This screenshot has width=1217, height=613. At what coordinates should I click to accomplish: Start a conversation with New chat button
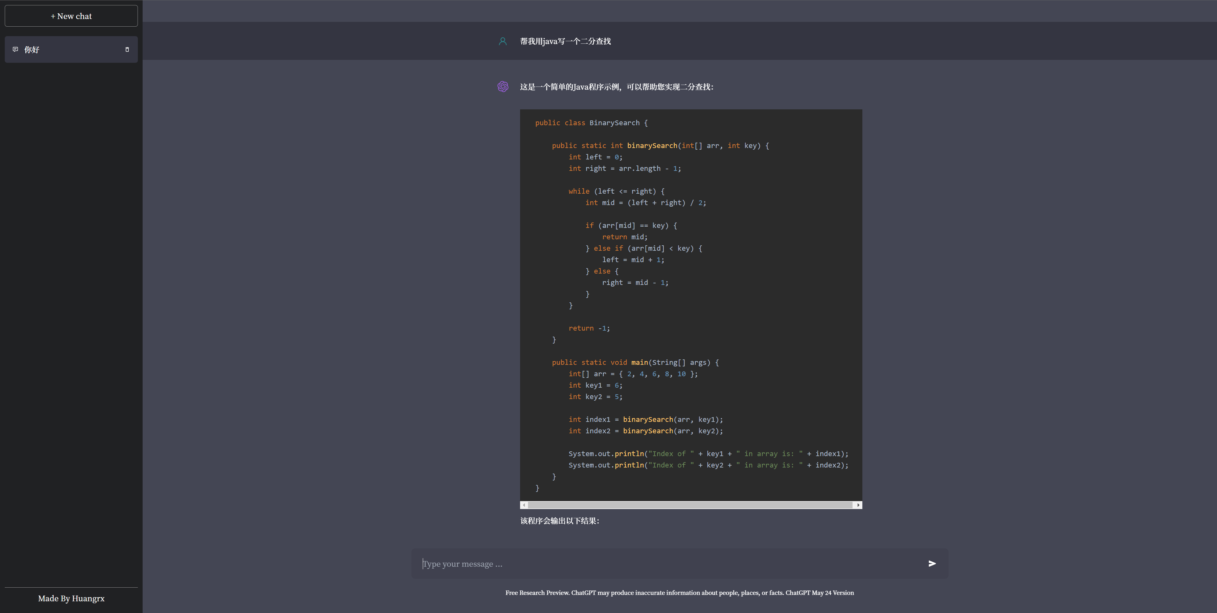click(x=71, y=16)
